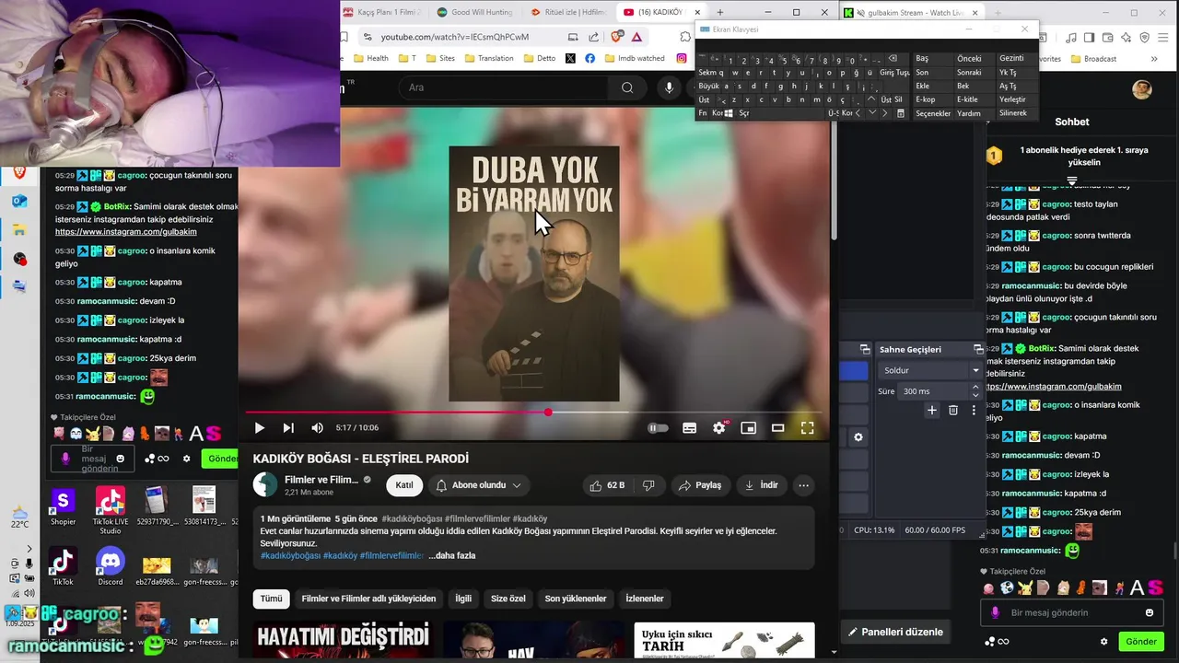1179x663 pixels.
Task: Open the Health bookmarks folder
Action: [x=369, y=58]
